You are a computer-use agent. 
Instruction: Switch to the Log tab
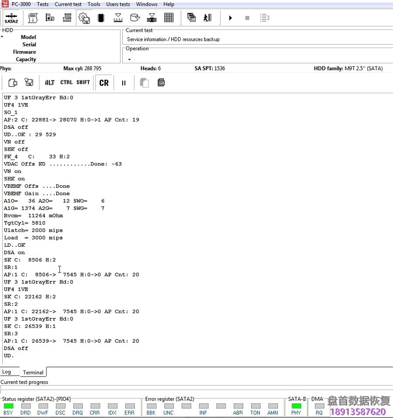(7, 372)
